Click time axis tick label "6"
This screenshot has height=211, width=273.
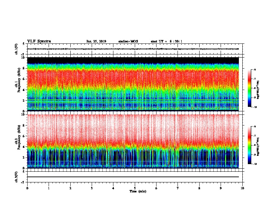[x=156, y=188]
